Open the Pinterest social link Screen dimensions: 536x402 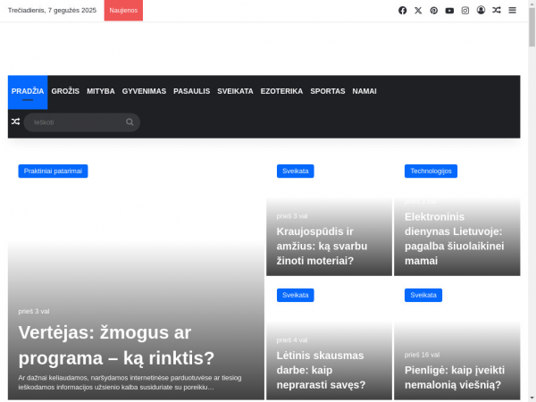tap(434, 11)
